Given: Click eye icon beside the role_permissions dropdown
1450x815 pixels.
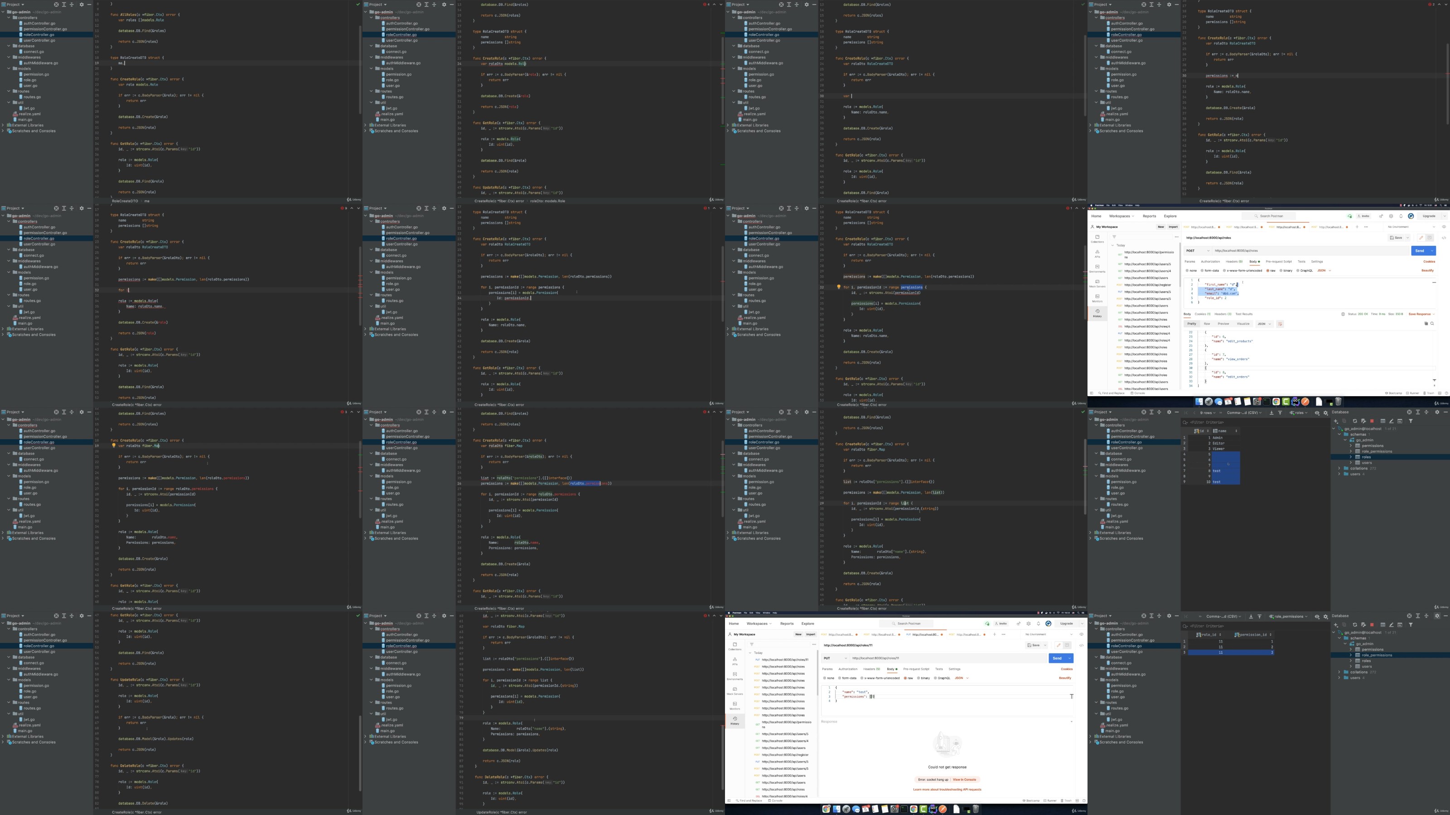Looking at the screenshot, I should pyautogui.click(x=1317, y=616).
